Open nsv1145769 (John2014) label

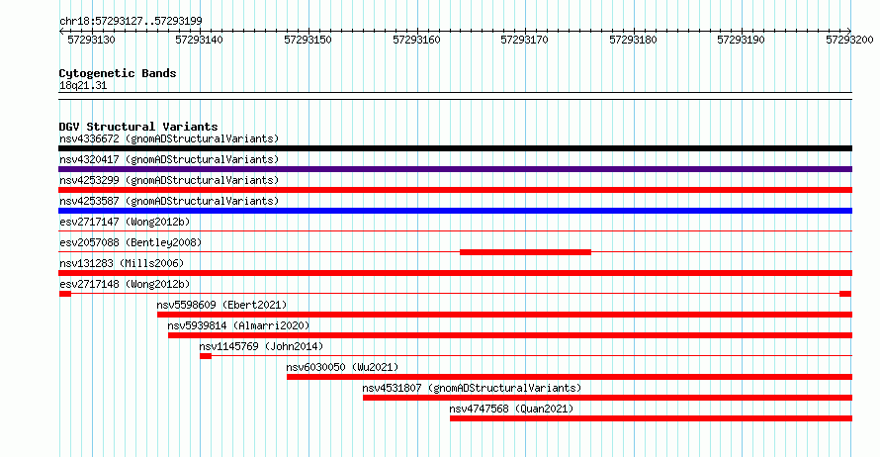[x=262, y=346]
